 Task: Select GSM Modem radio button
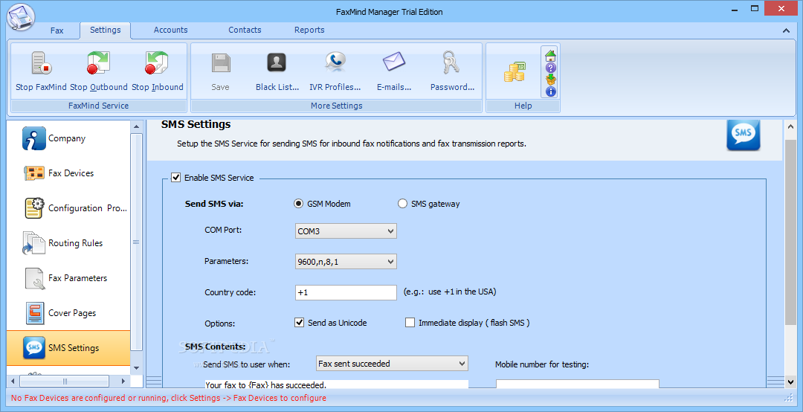point(299,204)
